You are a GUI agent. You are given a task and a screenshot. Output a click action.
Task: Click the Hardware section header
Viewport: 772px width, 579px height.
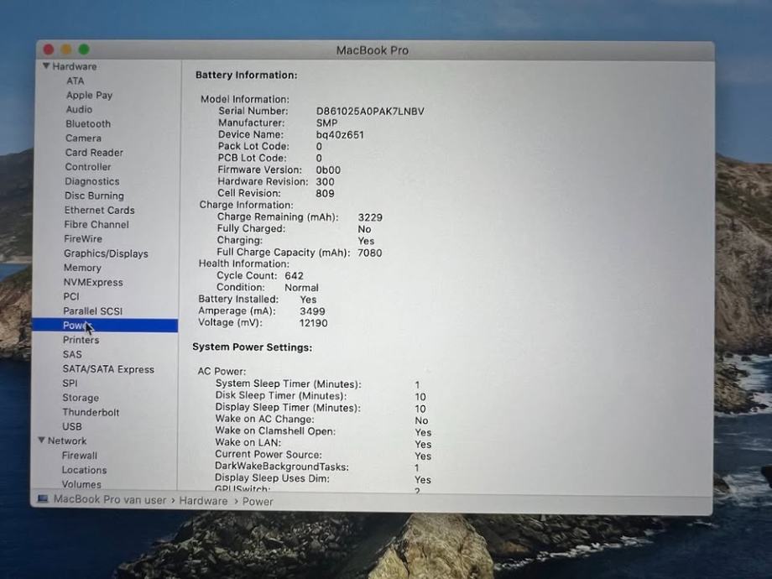point(75,66)
